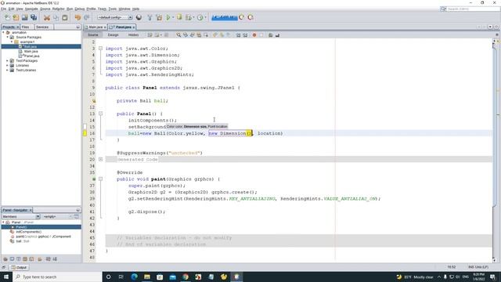Click the vertical editor scrollbar

click(x=495, y=128)
